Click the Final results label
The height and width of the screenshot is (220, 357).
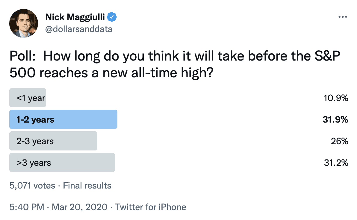tap(87, 186)
